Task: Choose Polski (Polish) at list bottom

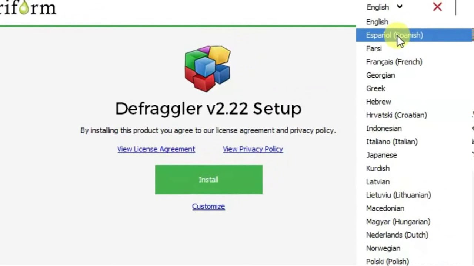Action: tap(414, 261)
